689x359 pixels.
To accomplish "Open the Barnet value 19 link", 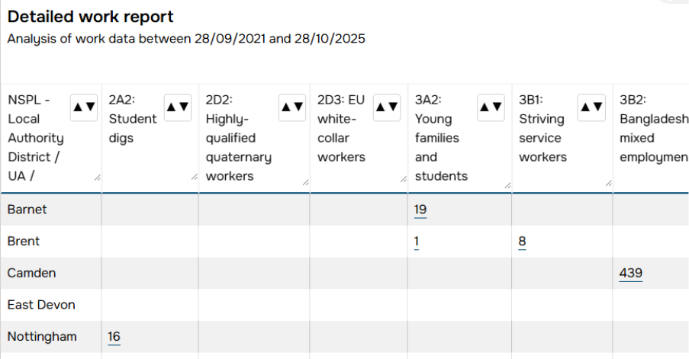I will coord(420,210).
